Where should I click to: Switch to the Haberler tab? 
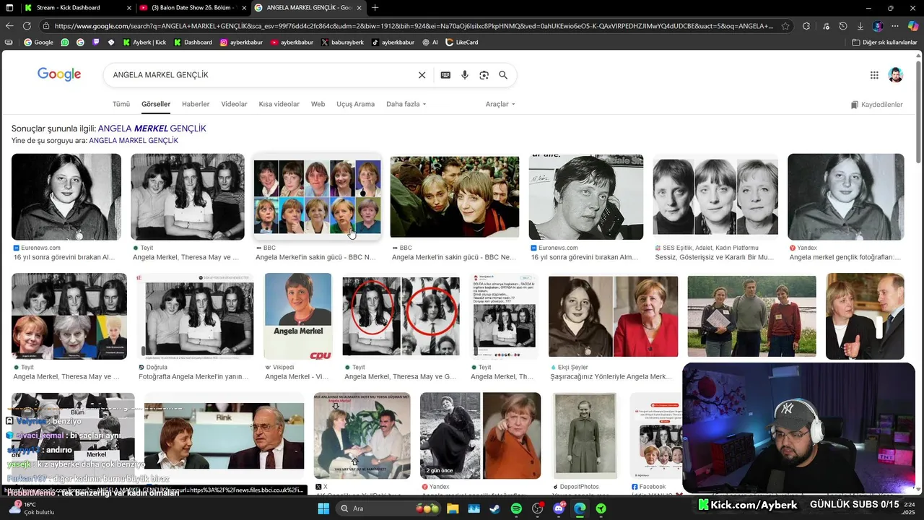[196, 104]
